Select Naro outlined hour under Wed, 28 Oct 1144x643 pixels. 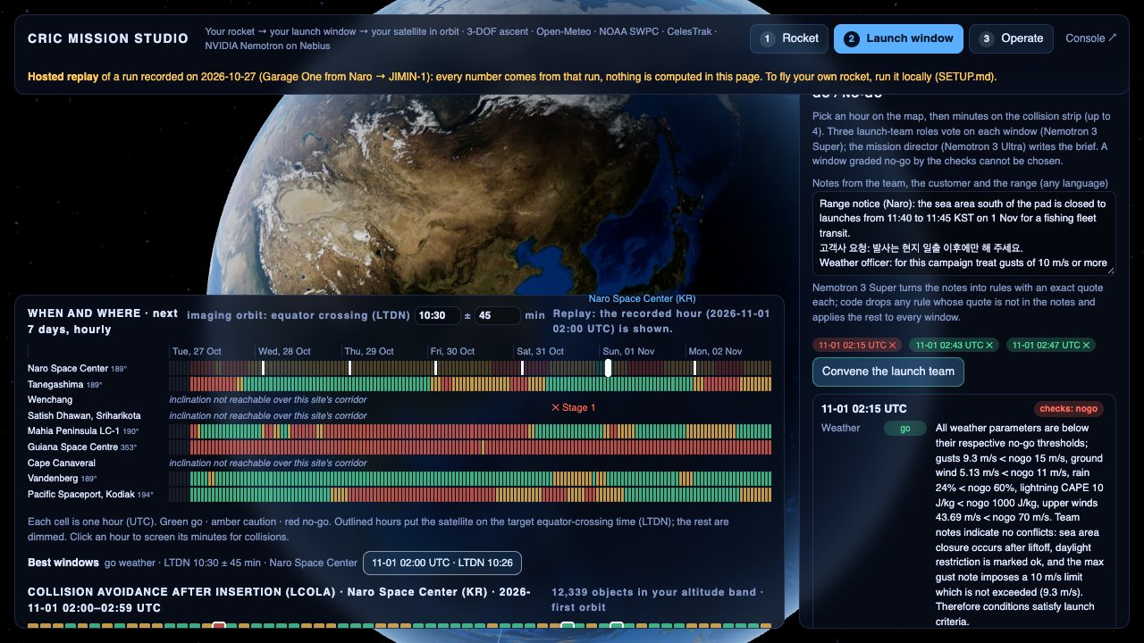[x=263, y=368]
